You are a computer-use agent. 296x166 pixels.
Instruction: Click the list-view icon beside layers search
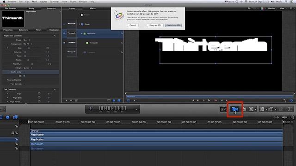coord(76,101)
